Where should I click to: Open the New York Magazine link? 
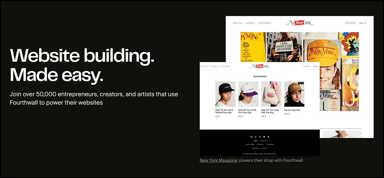[x=219, y=160]
